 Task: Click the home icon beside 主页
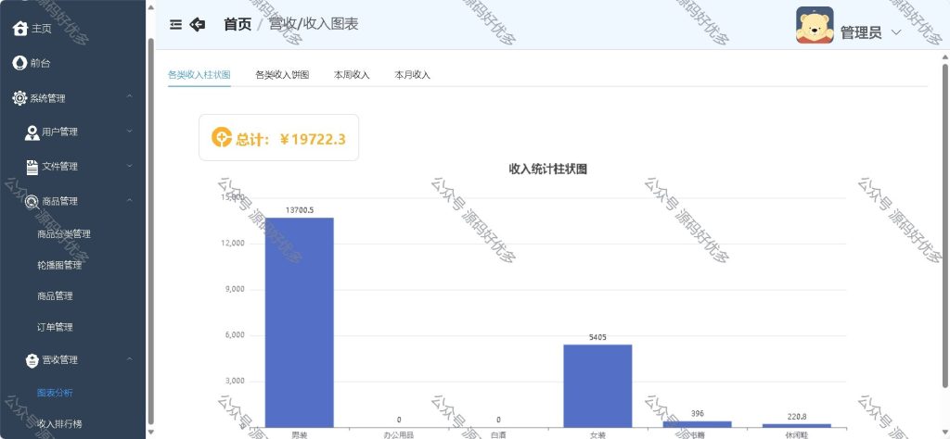point(20,29)
